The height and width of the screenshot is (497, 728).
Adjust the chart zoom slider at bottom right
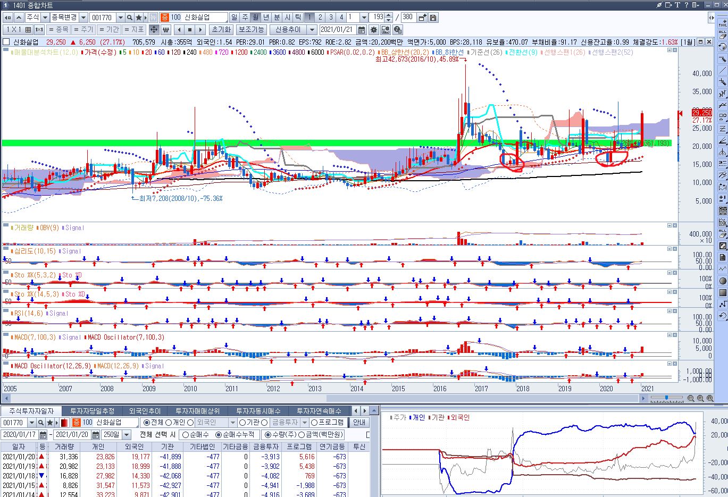point(667,398)
